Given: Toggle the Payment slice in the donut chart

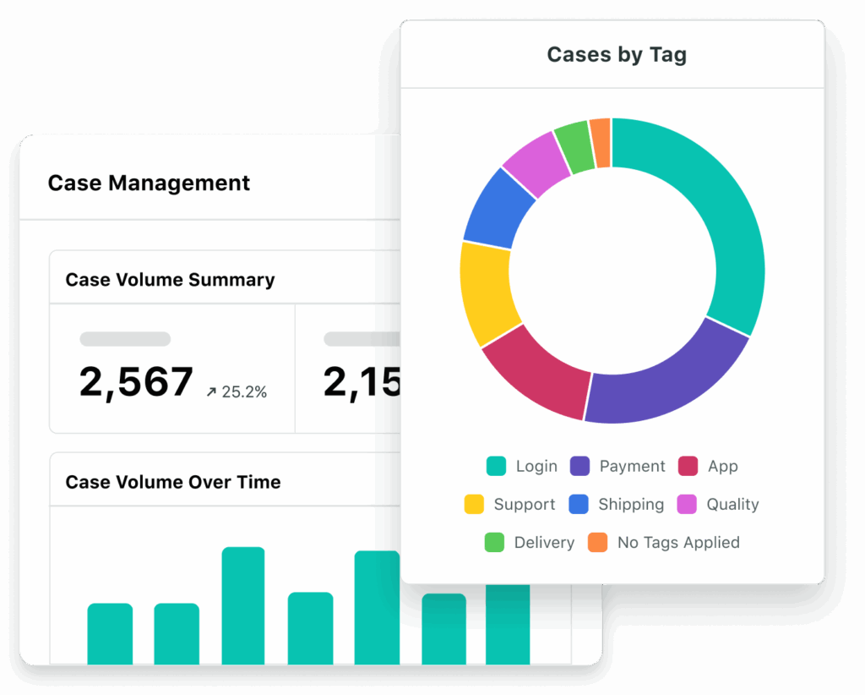Looking at the screenshot, I should [x=676, y=389].
